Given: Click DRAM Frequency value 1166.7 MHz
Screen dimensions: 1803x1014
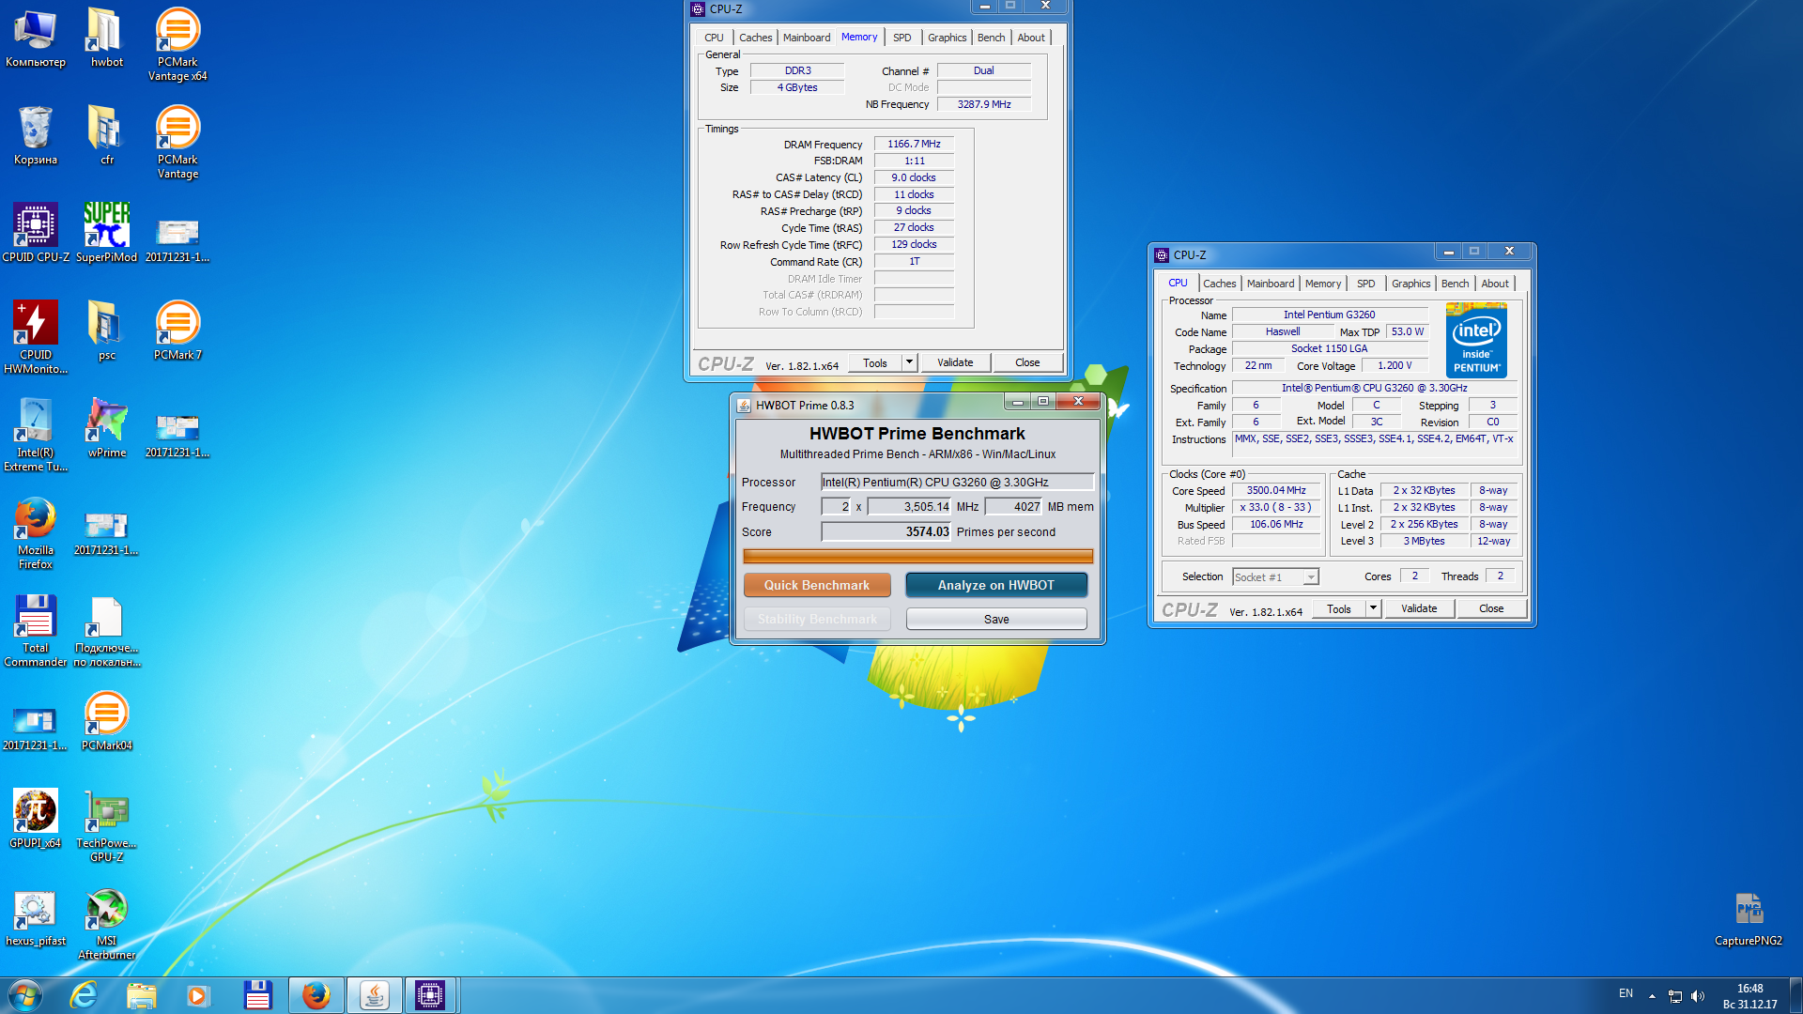Looking at the screenshot, I should (914, 144).
